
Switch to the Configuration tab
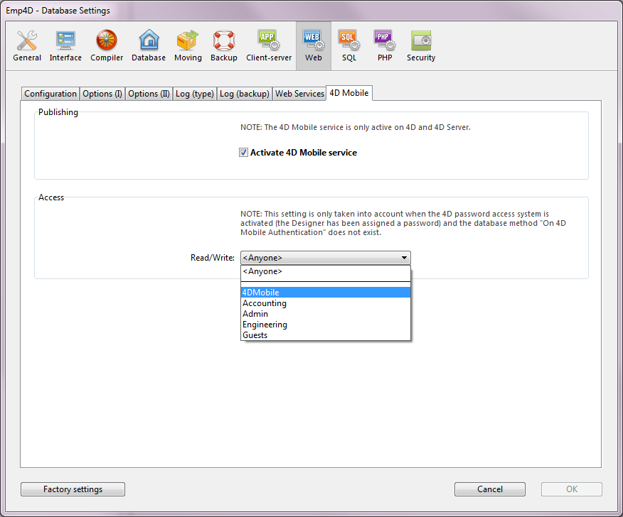pyautogui.click(x=50, y=94)
